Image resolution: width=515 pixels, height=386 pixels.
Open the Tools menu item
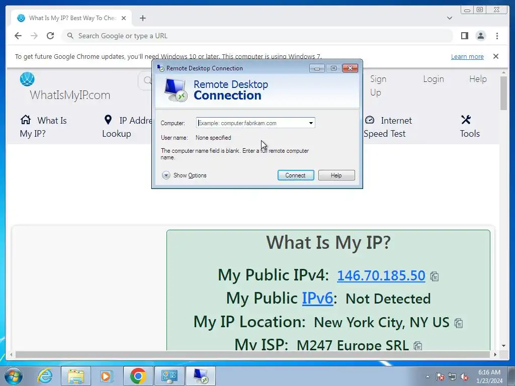pyautogui.click(x=470, y=127)
